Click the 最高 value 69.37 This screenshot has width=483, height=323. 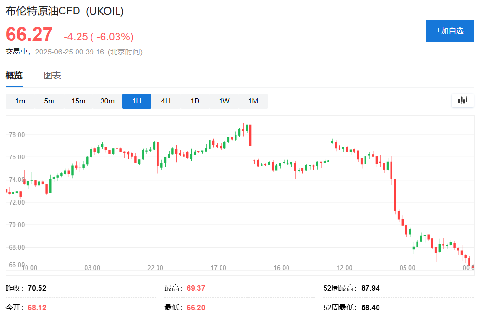196,288
